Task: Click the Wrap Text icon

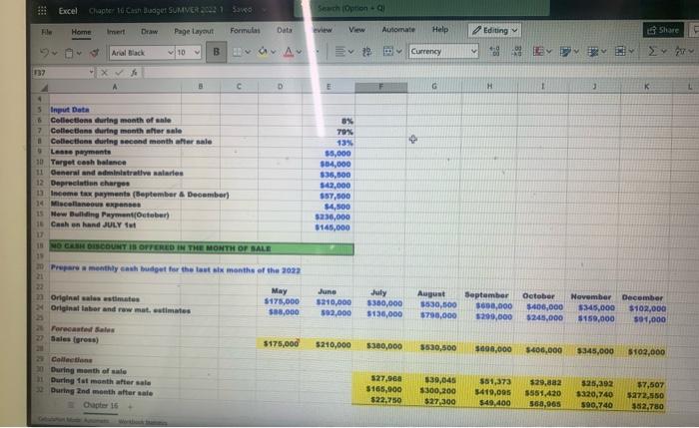Action: (366, 52)
